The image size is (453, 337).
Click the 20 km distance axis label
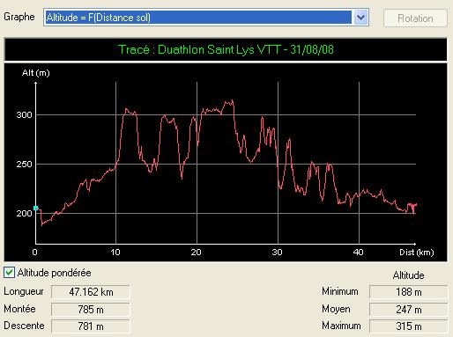[x=196, y=253]
